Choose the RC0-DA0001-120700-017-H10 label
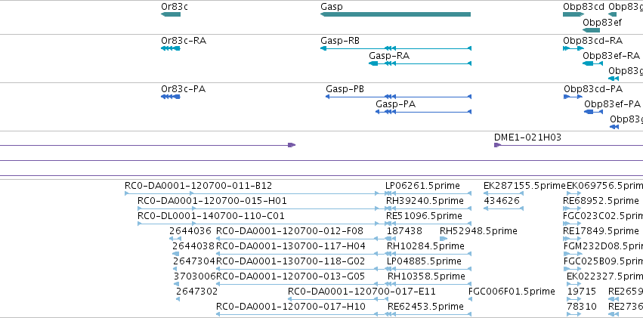Screen dimensions: 643x318 click(291, 306)
